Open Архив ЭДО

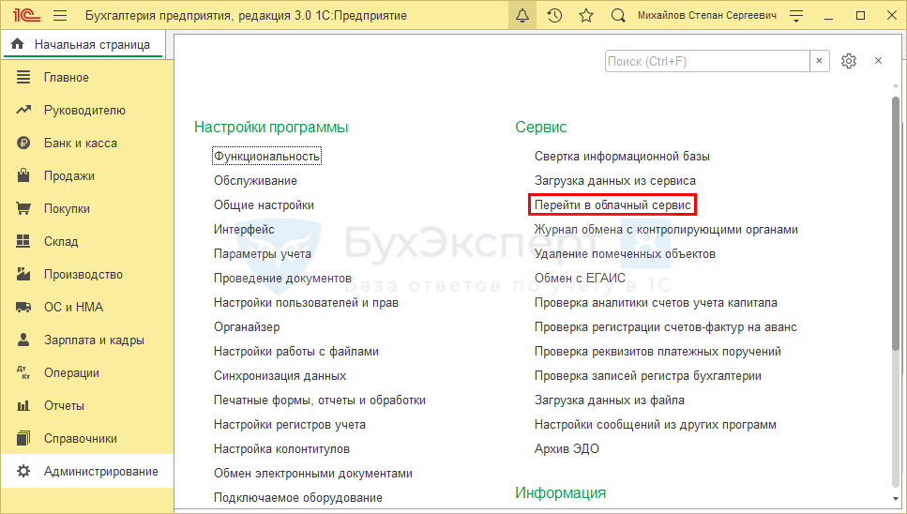[x=567, y=448]
